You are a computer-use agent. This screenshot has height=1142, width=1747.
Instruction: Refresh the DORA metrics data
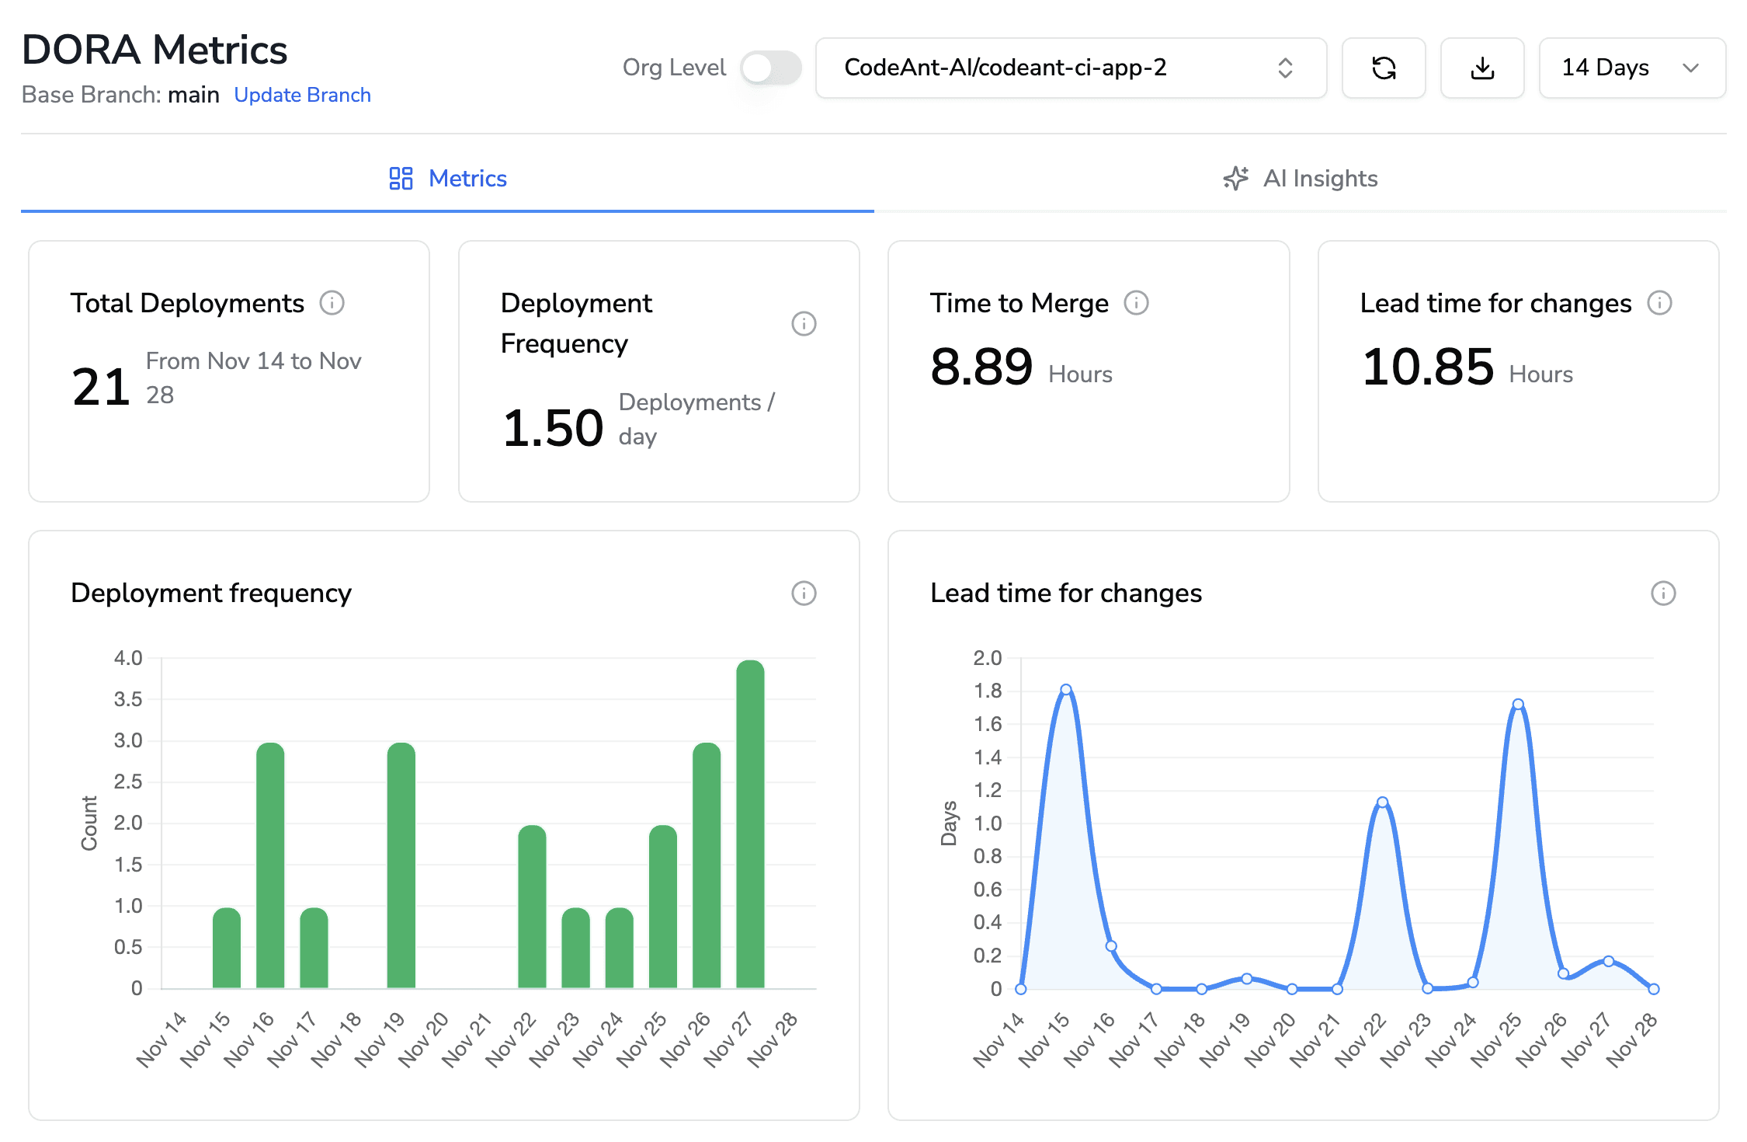(x=1384, y=68)
